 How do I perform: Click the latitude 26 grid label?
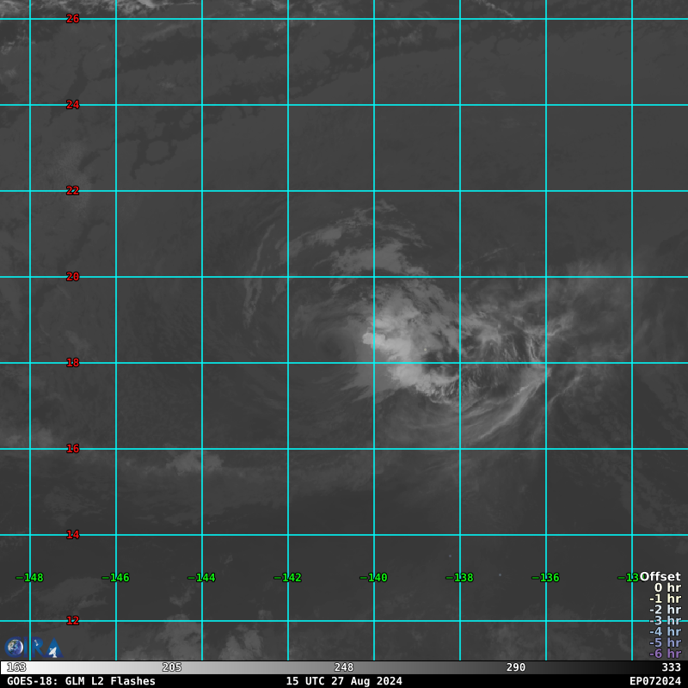[73, 19]
